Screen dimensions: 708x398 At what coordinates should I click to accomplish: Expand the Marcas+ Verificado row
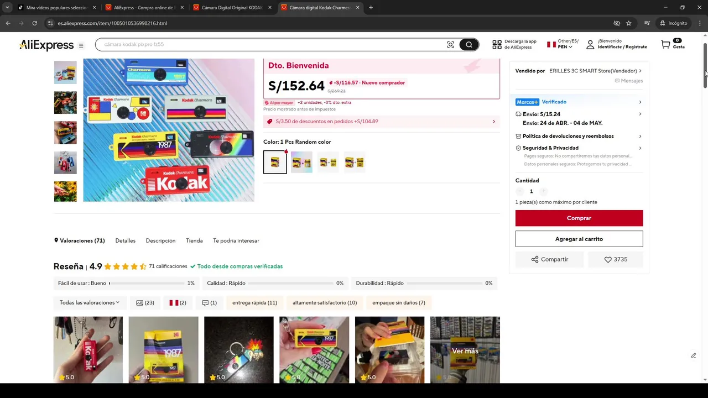tap(579, 102)
